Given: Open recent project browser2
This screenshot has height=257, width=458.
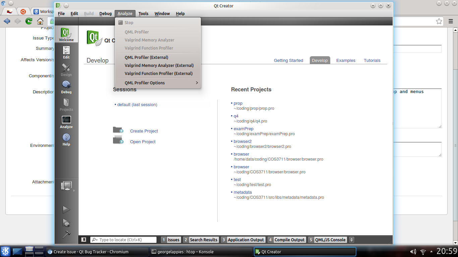Looking at the screenshot, I should [x=242, y=142].
